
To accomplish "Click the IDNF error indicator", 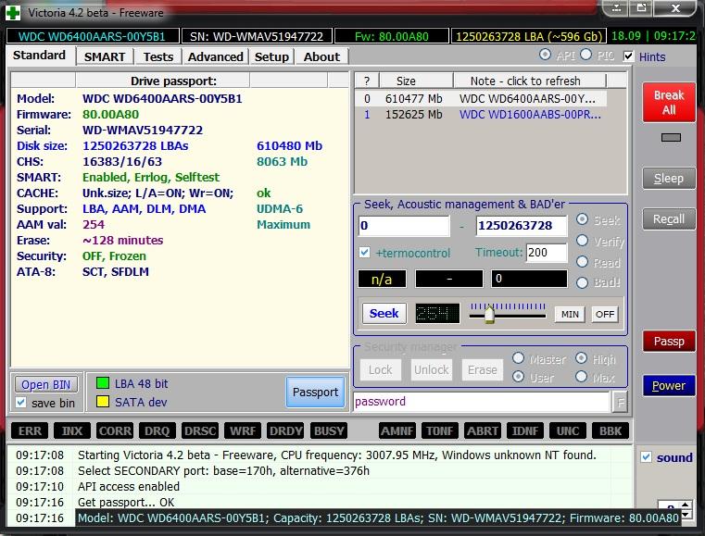I will (525, 430).
